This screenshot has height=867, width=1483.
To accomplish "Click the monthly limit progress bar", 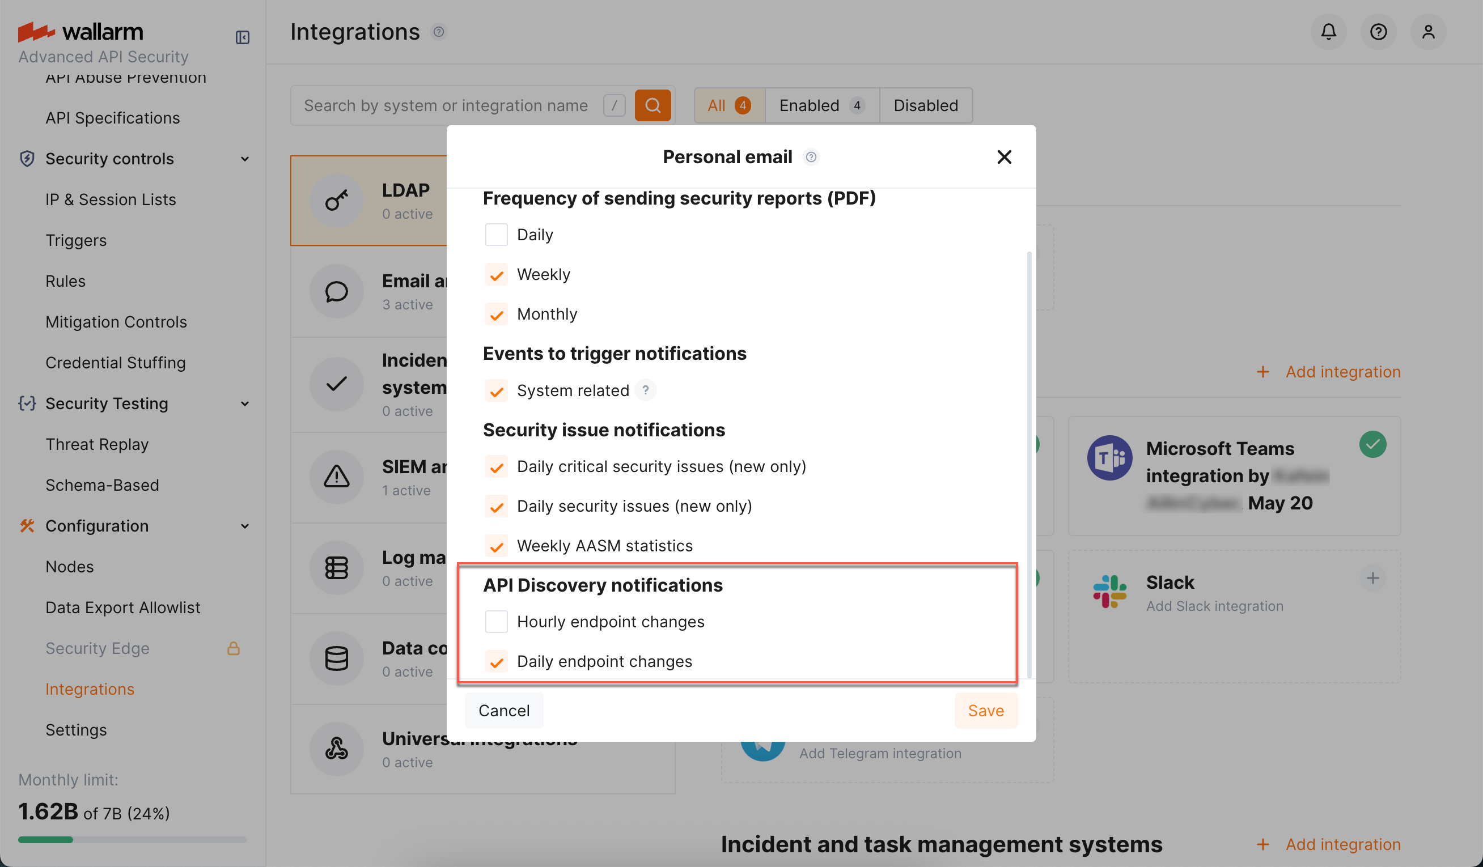I will point(132,840).
